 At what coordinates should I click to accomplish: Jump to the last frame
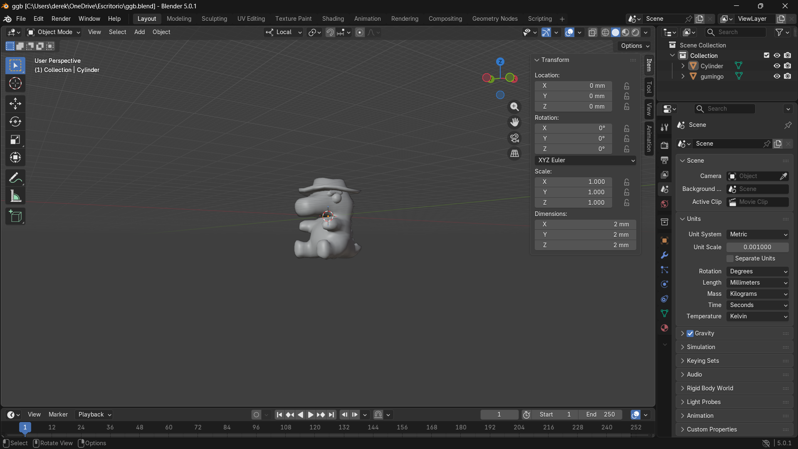[331, 414]
